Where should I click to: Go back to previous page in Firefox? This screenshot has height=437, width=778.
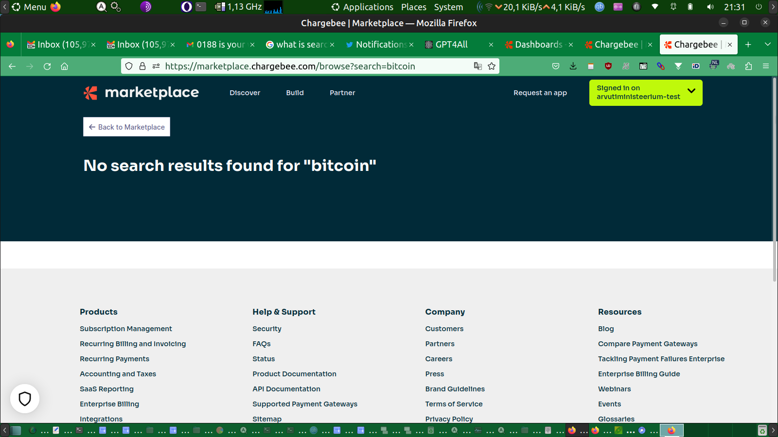point(12,66)
